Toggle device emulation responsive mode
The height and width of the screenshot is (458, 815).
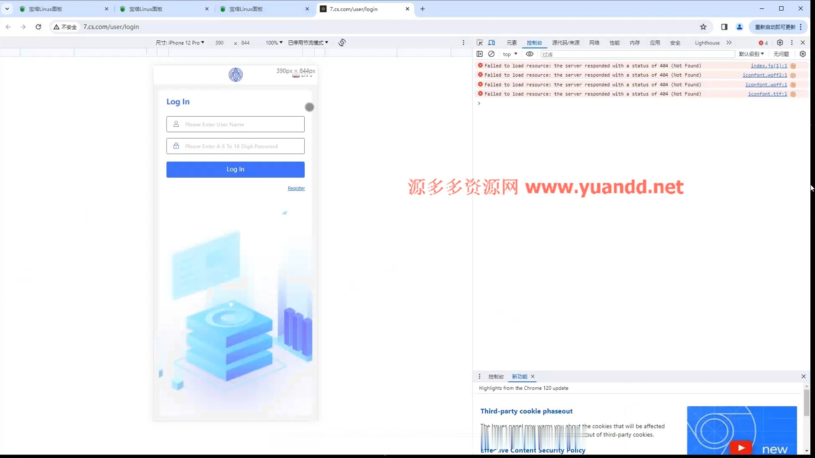click(x=492, y=42)
